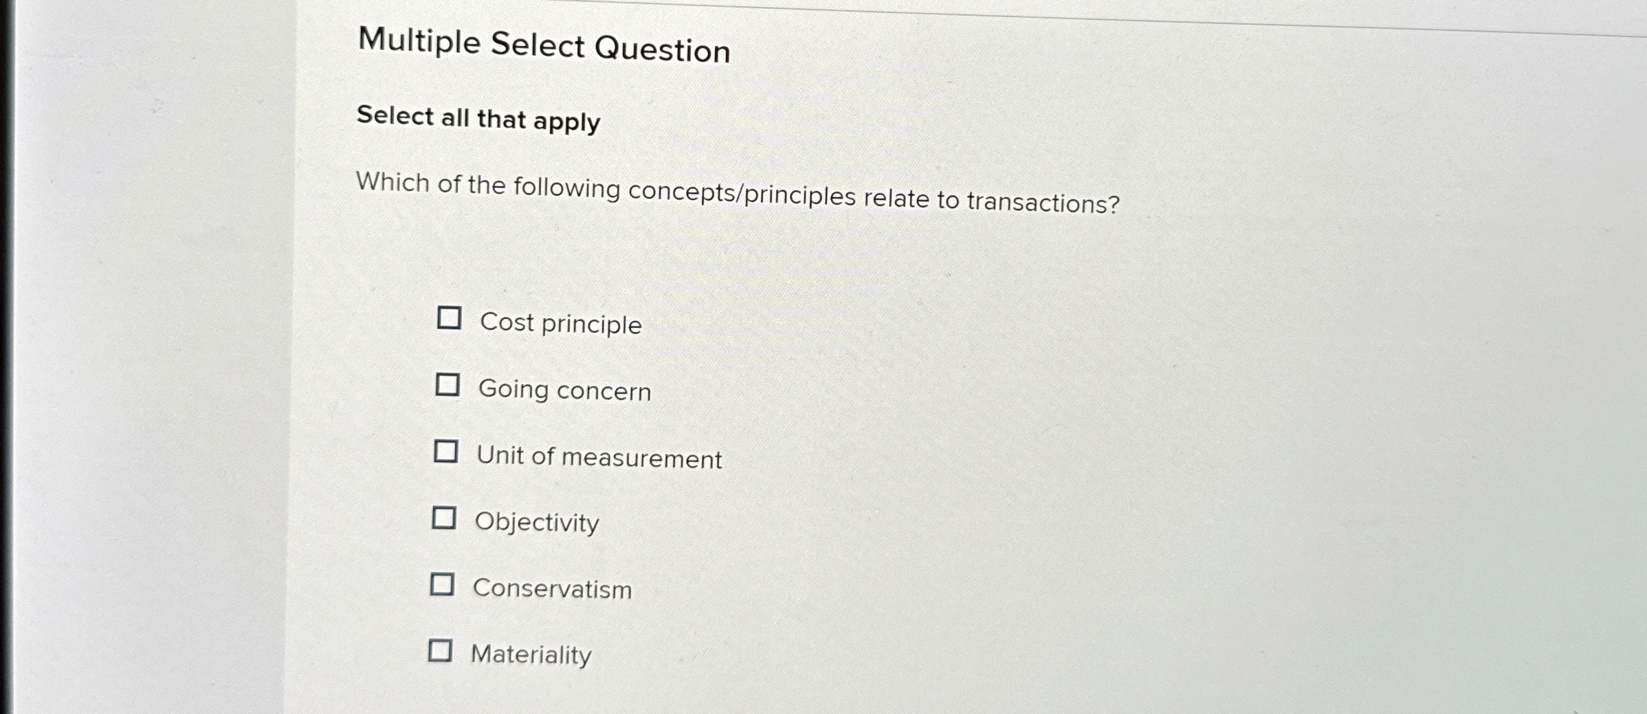Viewport: 1647px width, 714px height.
Task: Check the Materiality checkbox
Action: pyautogui.click(x=441, y=649)
